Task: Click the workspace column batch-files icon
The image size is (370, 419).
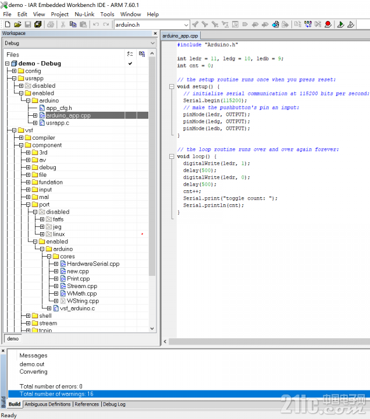Action: click(142, 54)
